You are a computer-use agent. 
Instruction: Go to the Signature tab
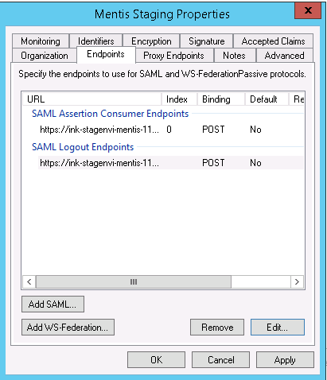tap(206, 41)
